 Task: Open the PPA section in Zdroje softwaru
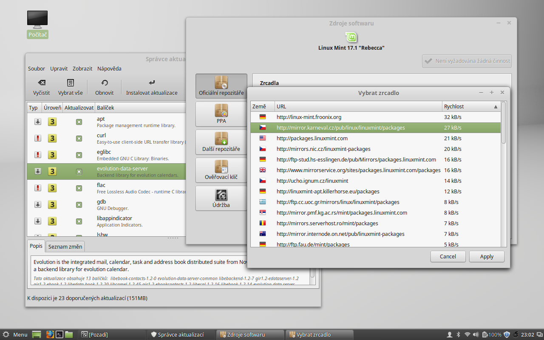[x=221, y=113]
